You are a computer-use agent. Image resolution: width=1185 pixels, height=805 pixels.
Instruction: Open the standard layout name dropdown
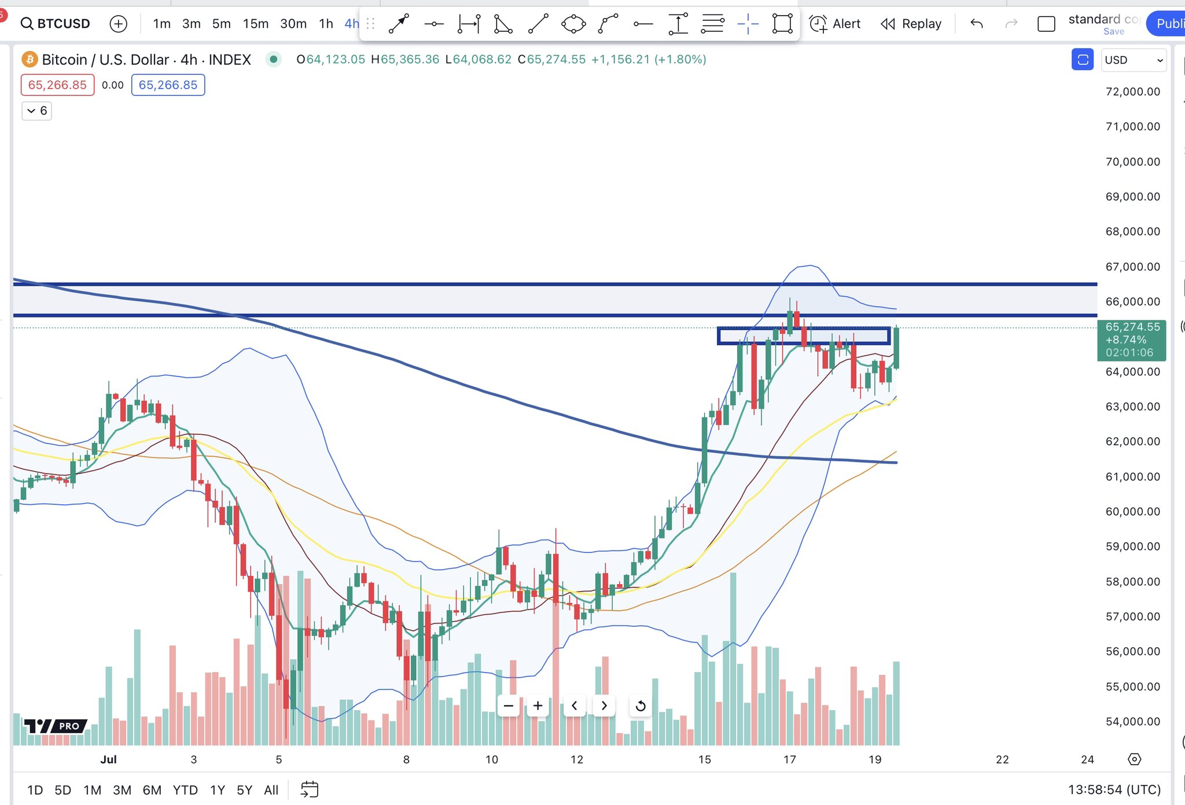point(1103,20)
